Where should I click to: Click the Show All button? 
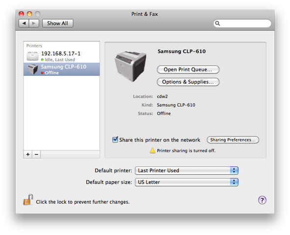click(x=58, y=23)
